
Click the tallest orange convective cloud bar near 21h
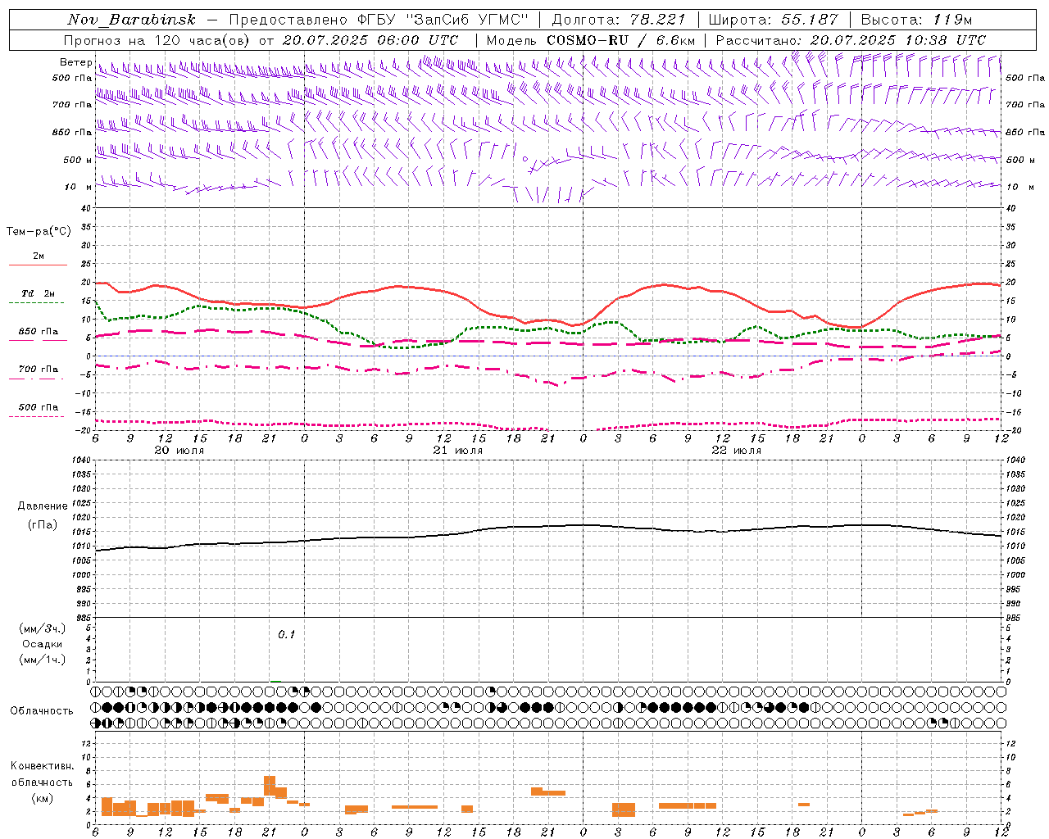[x=270, y=785]
